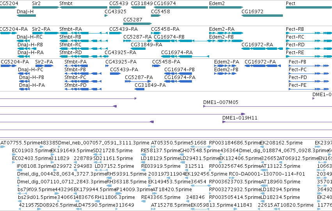Click the Sir2 gene label
Viewport: 332px width, 211px height.
click(36, 4)
